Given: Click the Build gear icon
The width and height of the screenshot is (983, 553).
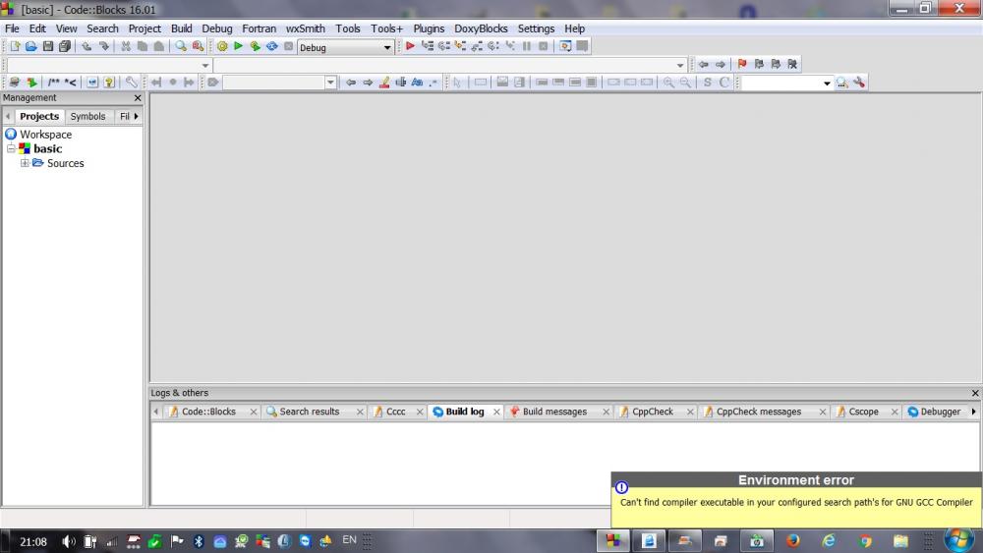Looking at the screenshot, I should pyautogui.click(x=222, y=46).
